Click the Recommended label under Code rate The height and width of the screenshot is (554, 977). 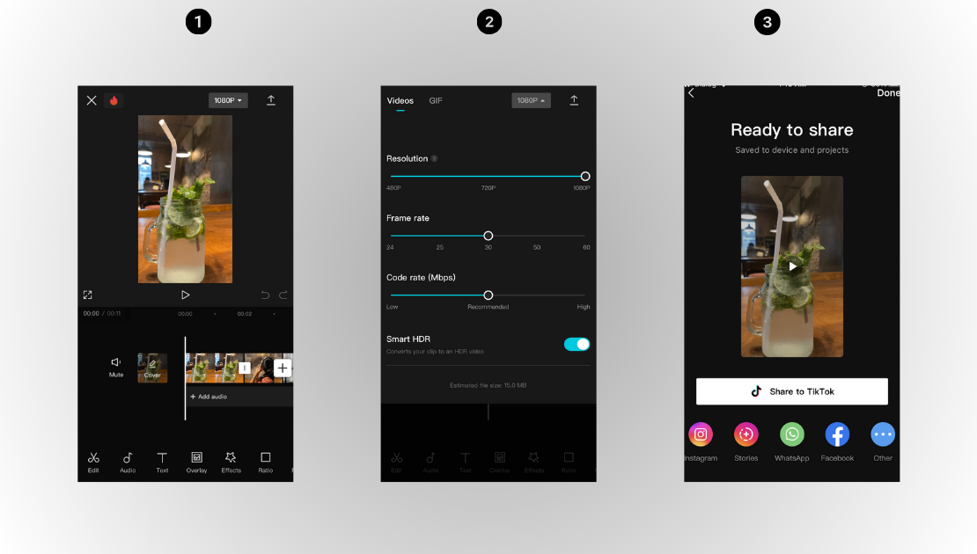[488, 307]
